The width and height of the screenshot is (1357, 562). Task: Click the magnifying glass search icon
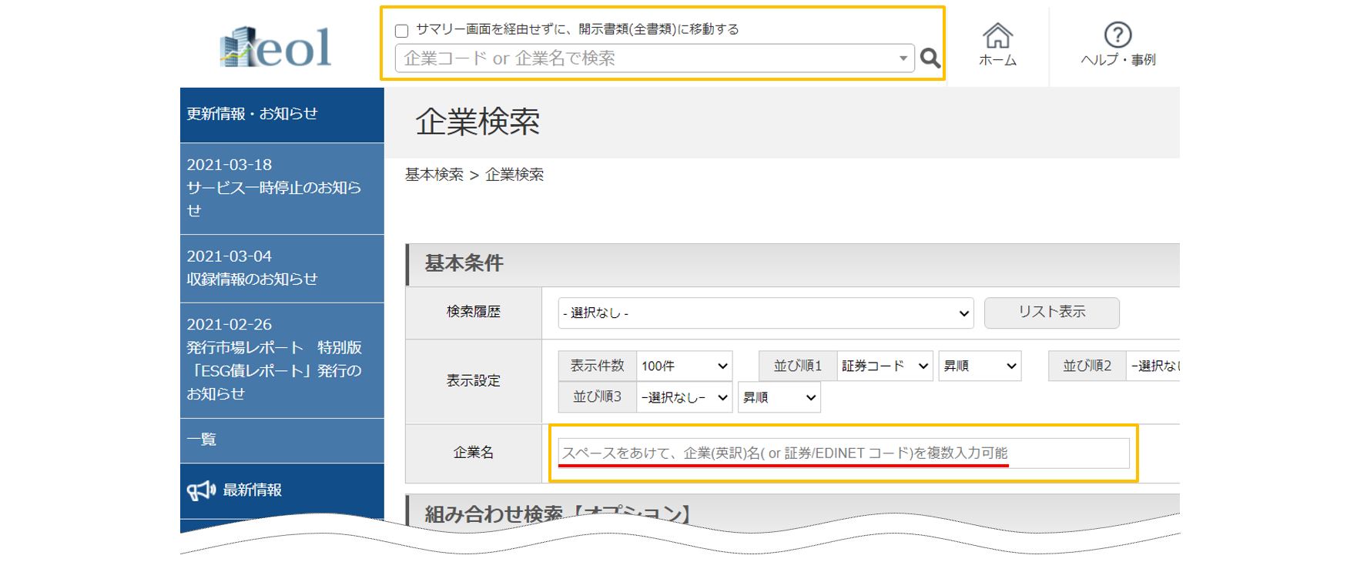(930, 59)
